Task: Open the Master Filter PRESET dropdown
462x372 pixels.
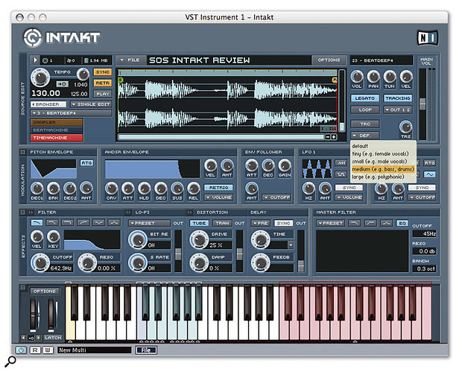Action: coord(329,223)
